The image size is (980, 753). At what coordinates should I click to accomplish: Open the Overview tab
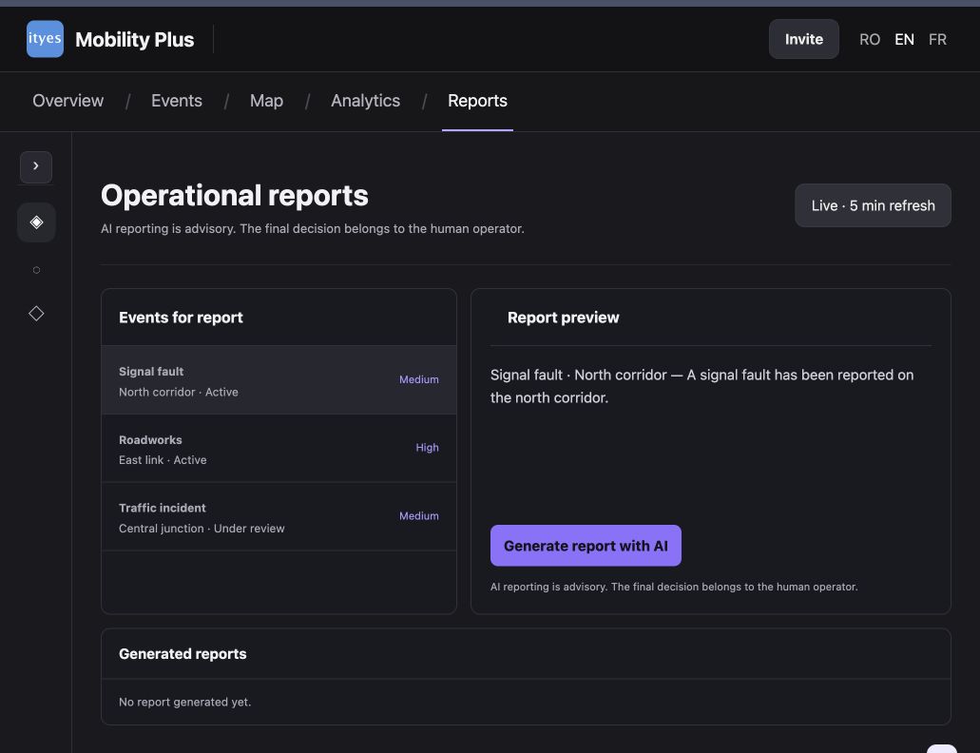[68, 101]
